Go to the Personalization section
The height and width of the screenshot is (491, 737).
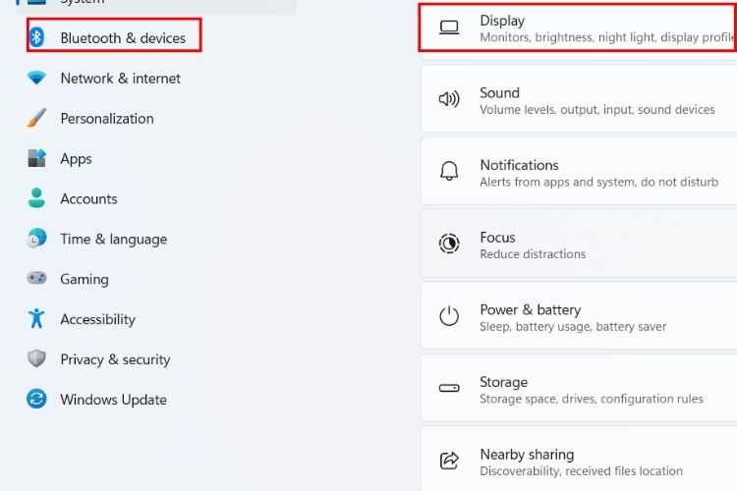pos(106,119)
